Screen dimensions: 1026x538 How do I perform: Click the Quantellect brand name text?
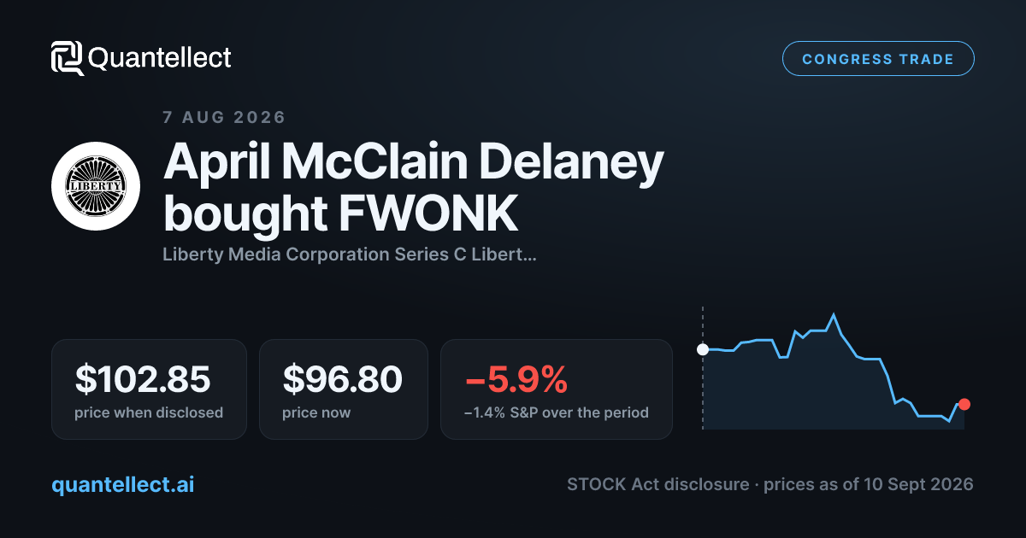click(160, 58)
